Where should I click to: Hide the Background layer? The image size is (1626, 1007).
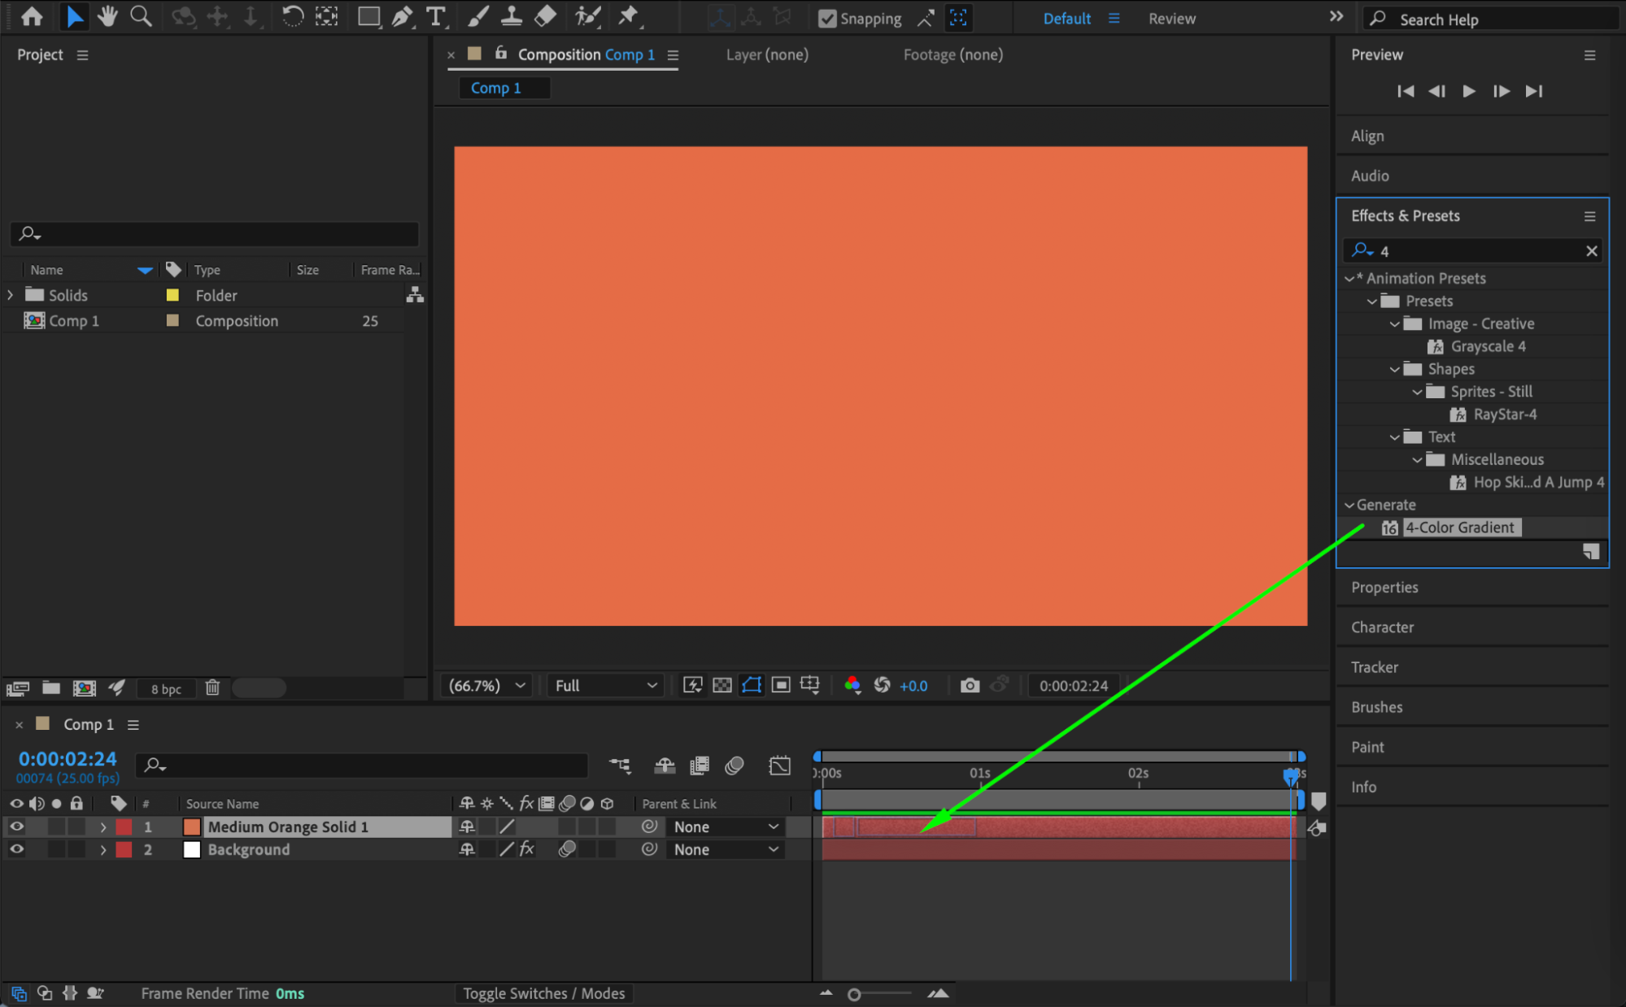pyautogui.click(x=16, y=849)
